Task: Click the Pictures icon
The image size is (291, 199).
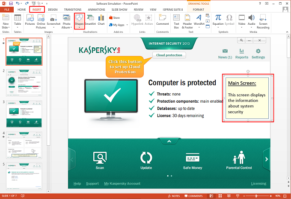Action: tap(30, 20)
